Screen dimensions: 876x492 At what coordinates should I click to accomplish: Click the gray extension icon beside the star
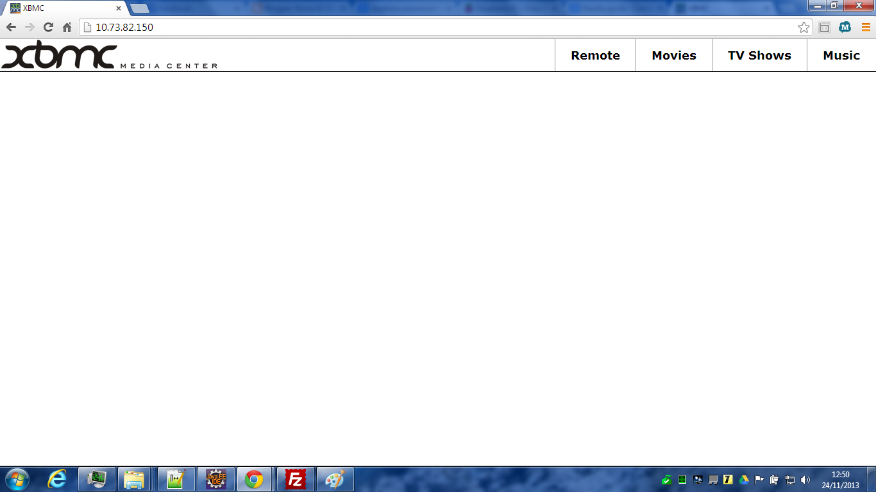click(825, 27)
